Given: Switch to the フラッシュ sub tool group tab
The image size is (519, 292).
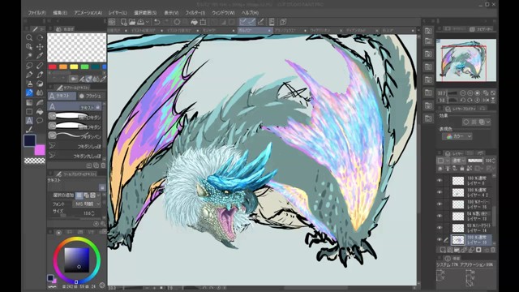Looking at the screenshot, I should point(90,96).
